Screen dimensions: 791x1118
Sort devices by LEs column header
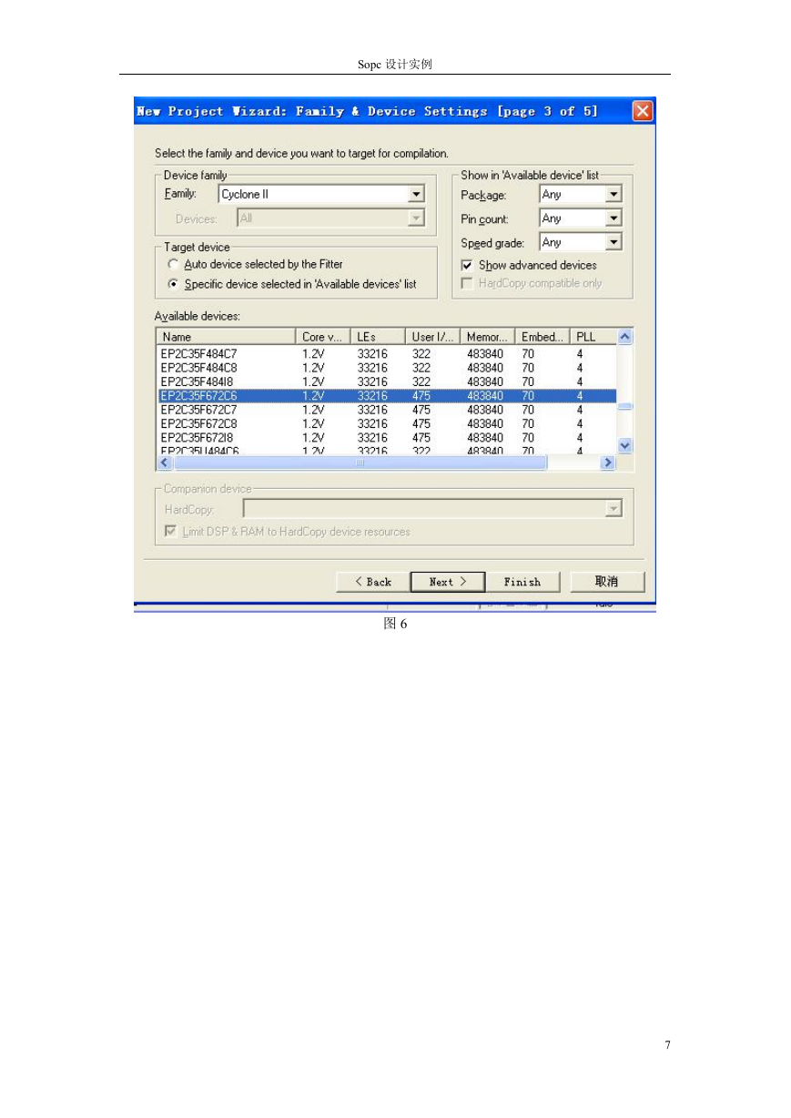point(378,337)
